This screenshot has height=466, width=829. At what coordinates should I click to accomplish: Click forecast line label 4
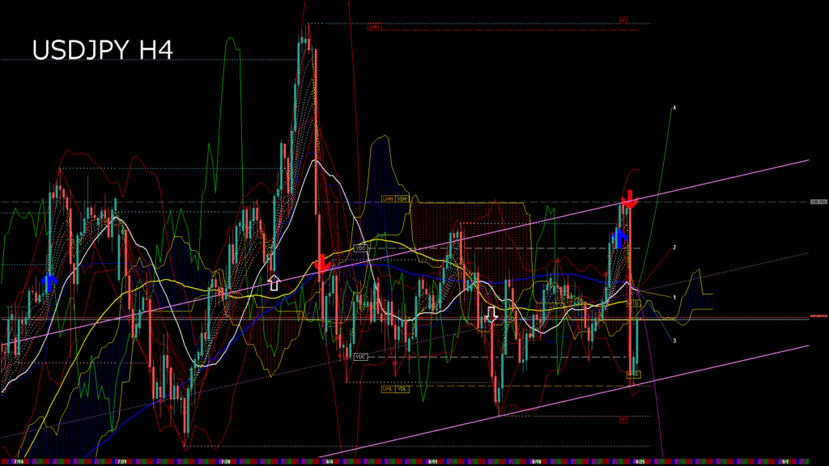click(x=674, y=108)
